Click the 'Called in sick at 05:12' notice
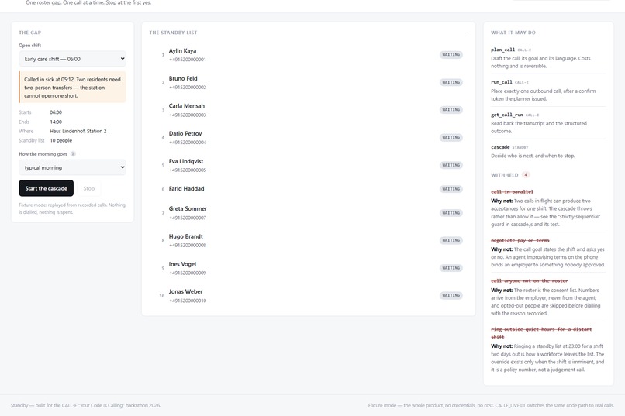The width and height of the screenshot is (625, 416). (72, 88)
